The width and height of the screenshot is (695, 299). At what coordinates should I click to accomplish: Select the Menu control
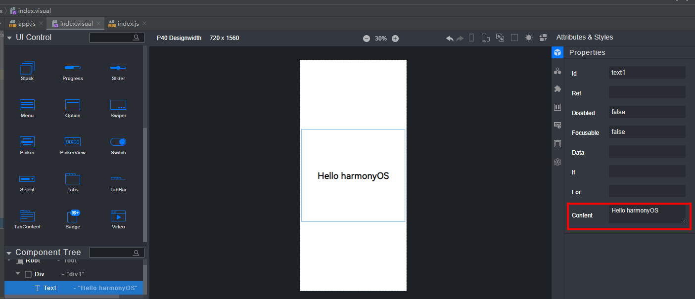[27, 108]
